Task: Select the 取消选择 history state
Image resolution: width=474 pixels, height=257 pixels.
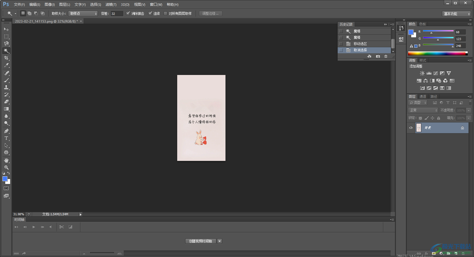Action: point(364,50)
